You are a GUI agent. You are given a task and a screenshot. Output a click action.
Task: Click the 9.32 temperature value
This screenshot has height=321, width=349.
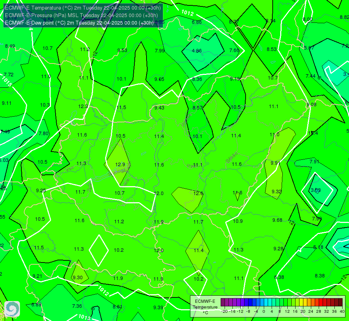click(x=277, y=192)
